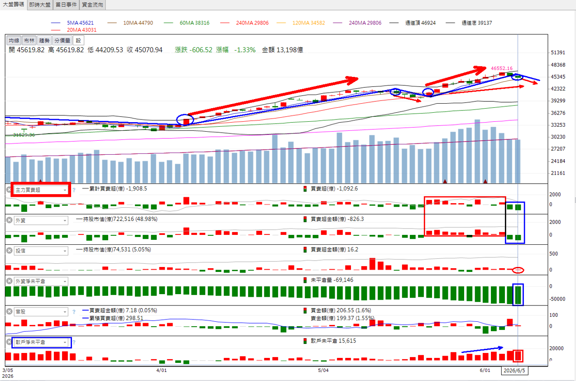Toggle the 趨勢 trend overlay

tap(44, 40)
